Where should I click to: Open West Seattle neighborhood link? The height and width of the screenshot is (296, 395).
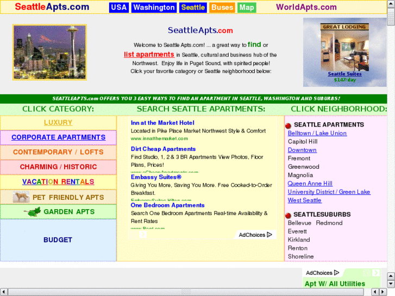pyautogui.click(x=305, y=200)
